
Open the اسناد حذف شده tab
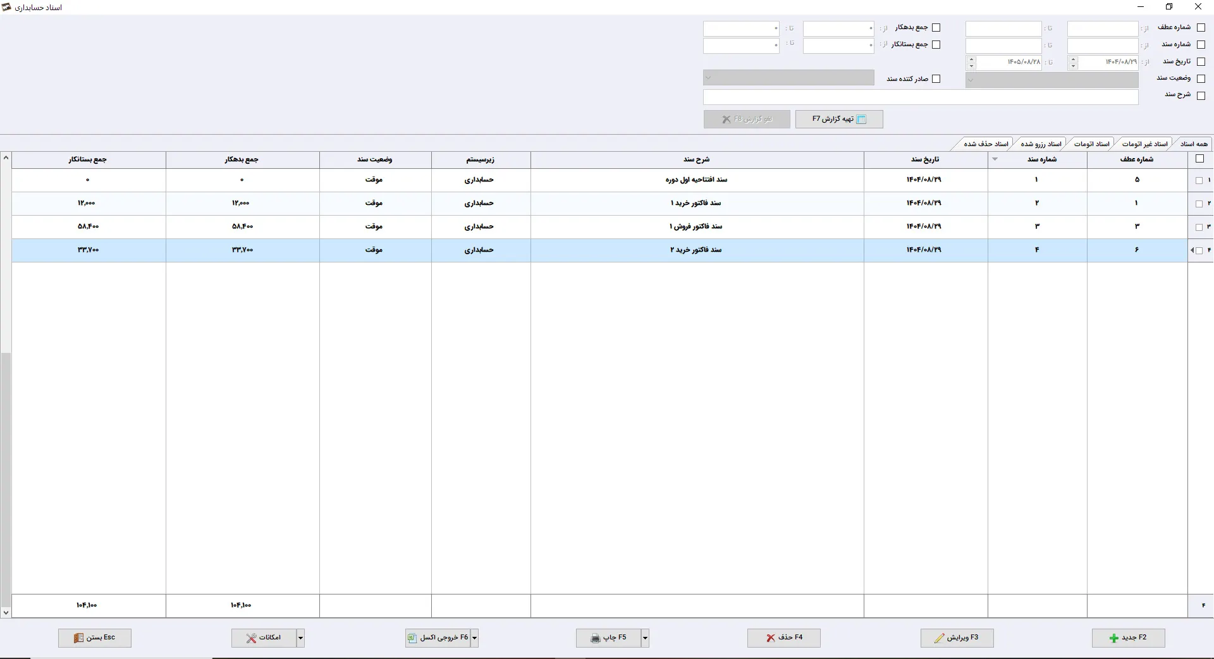[x=986, y=144]
